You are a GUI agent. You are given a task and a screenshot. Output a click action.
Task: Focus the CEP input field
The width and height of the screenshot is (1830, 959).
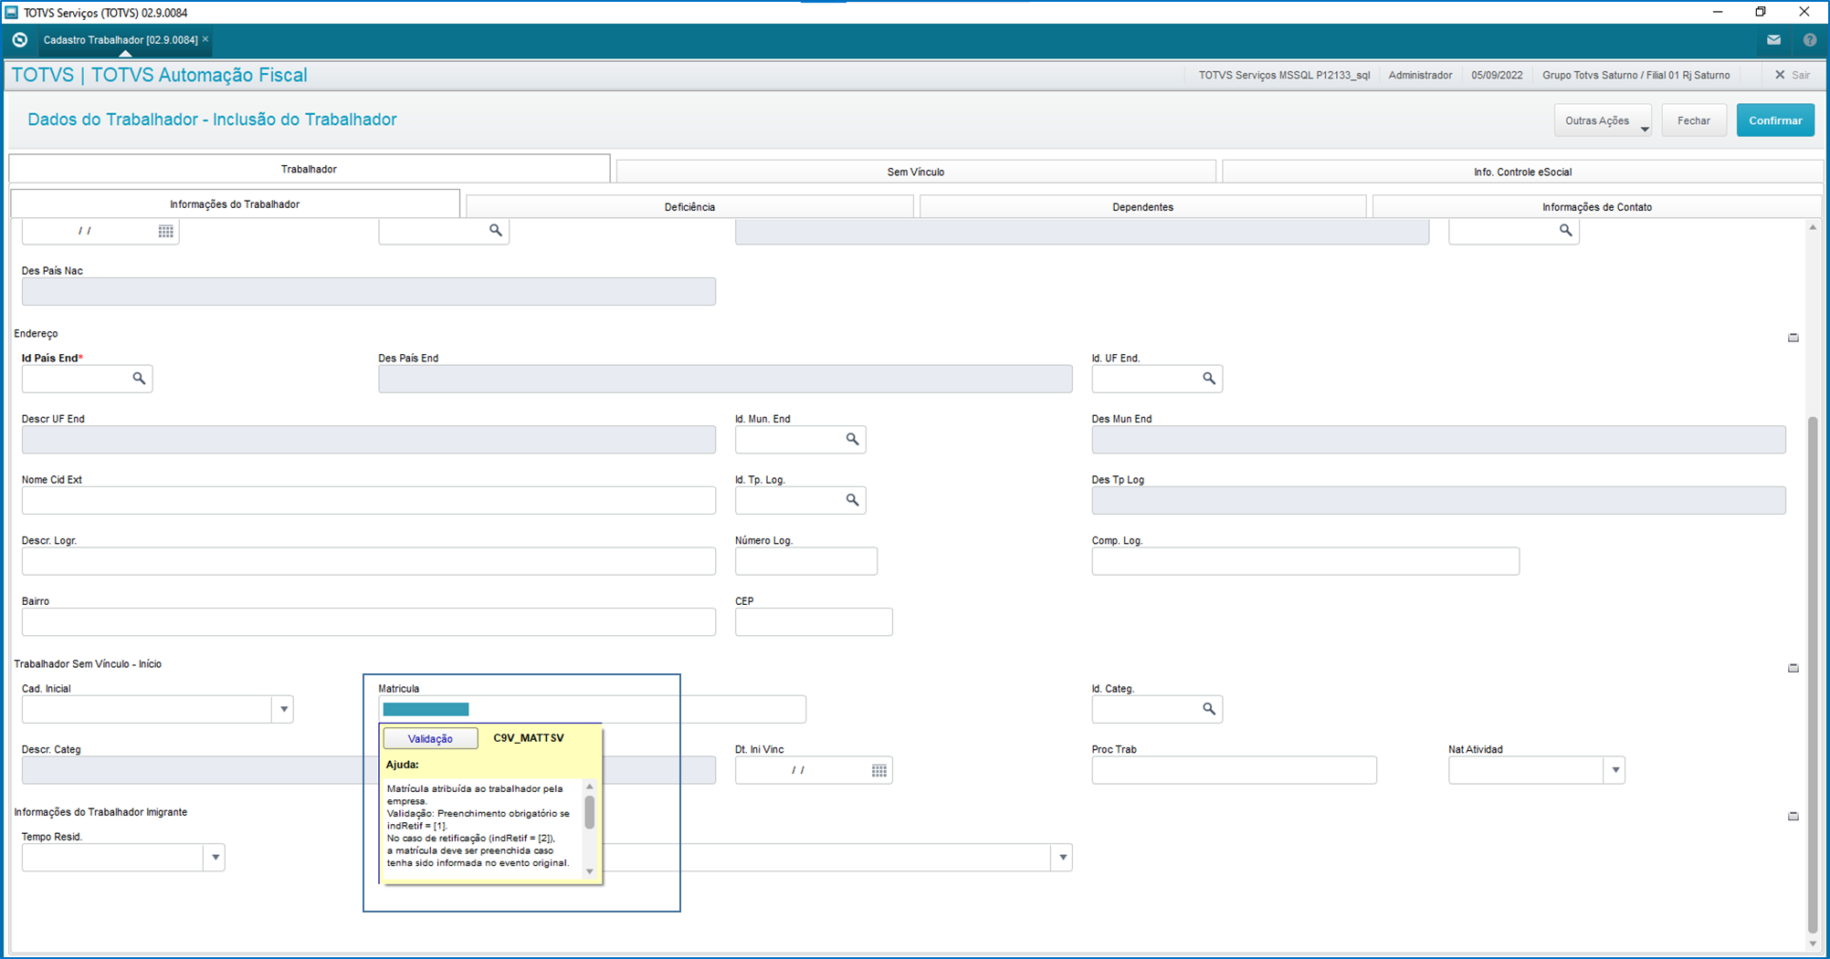814,621
